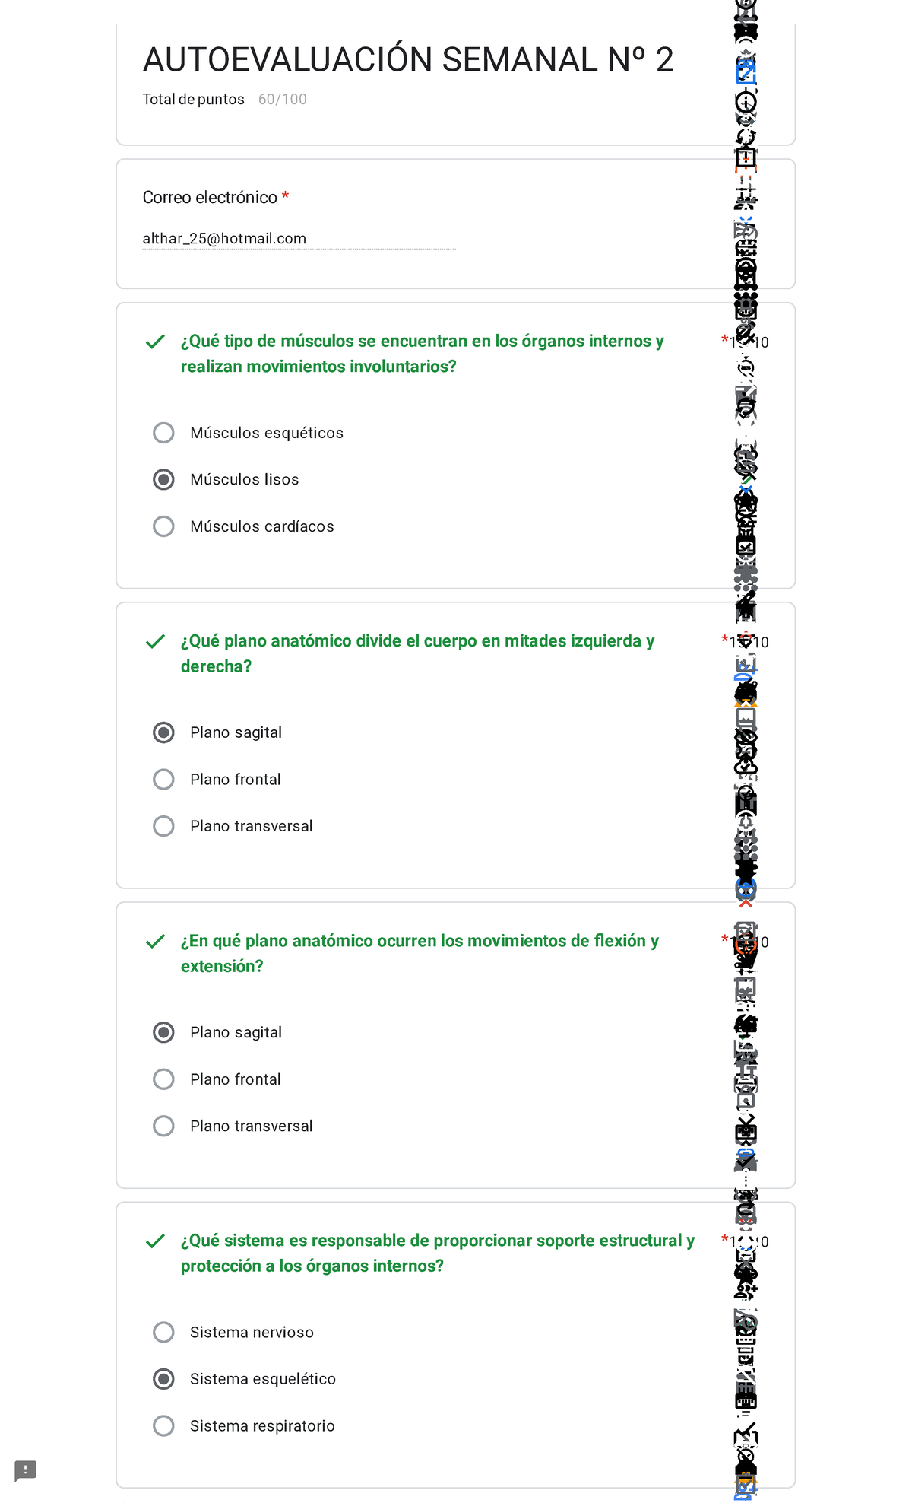Click the green checkmark beside the muscles question
The height and width of the screenshot is (1503, 912).
click(155, 342)
